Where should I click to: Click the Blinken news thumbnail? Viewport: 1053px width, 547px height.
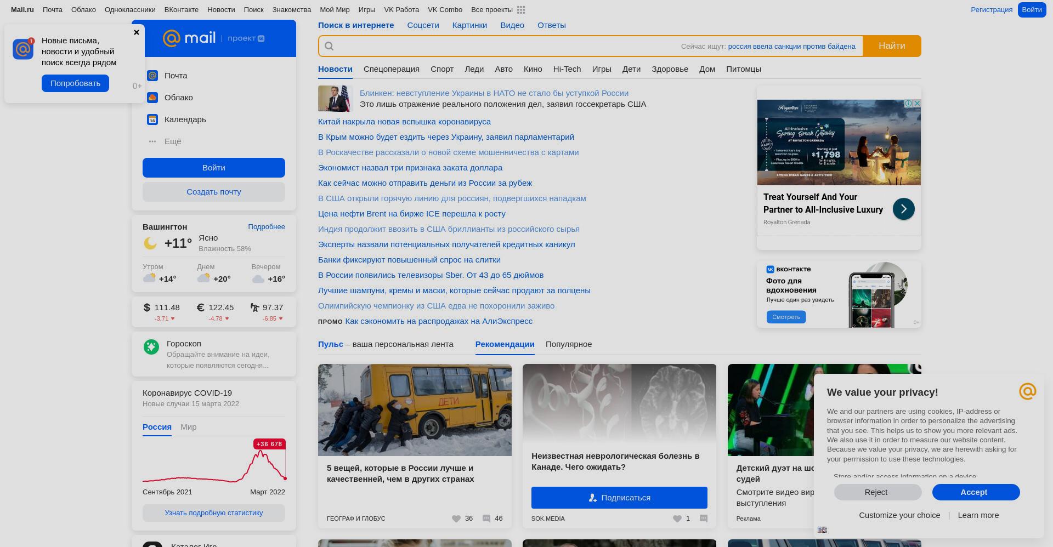[x=335, y=99]
